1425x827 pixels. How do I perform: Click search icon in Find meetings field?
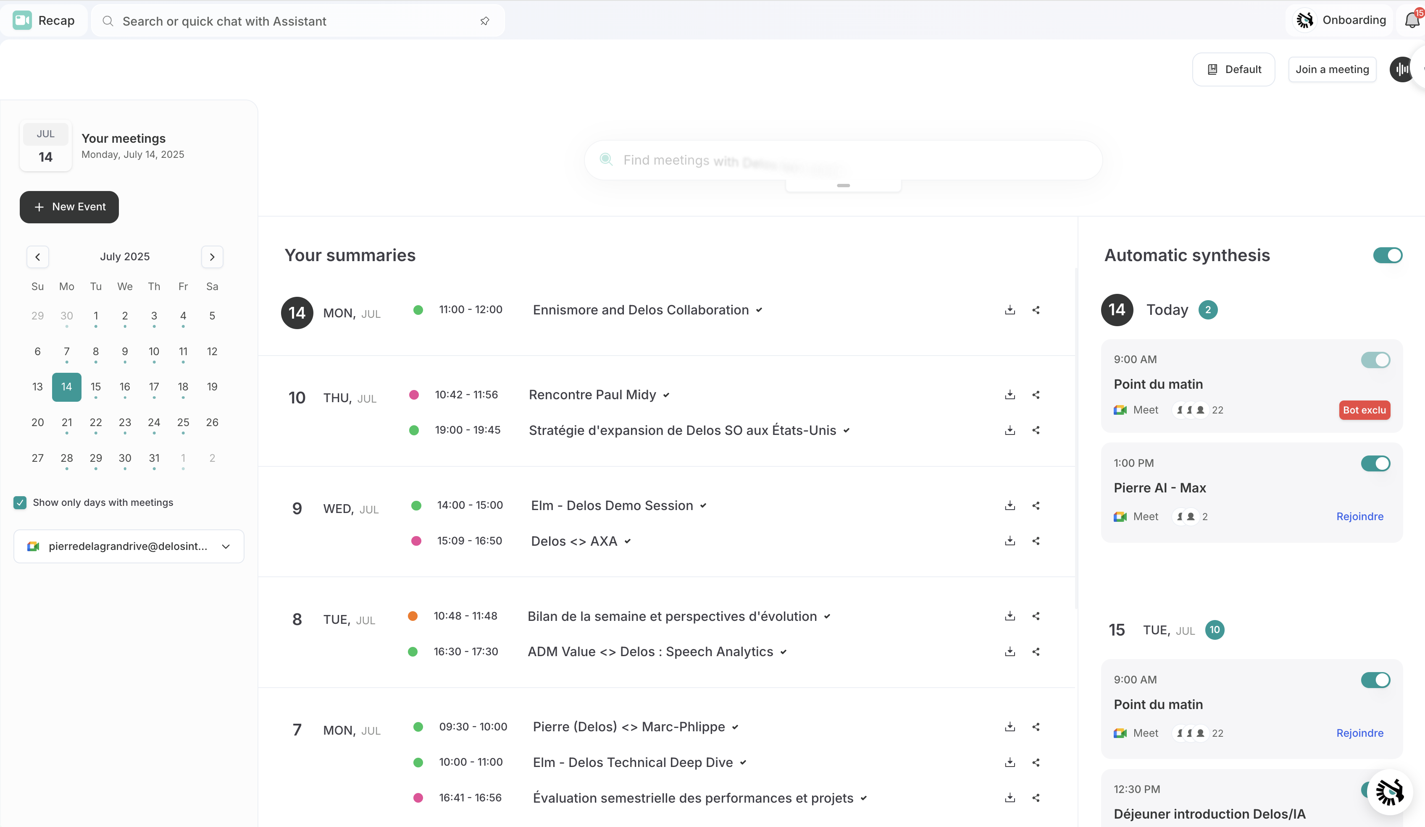(606, 159)
